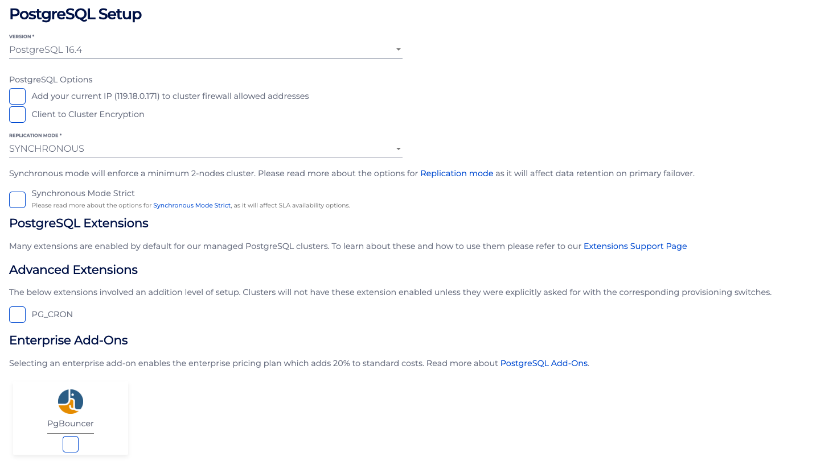Screen dimensions: 837x461
Task: Tick the checkbox under PgBouncer
Action: pos(71,444)
